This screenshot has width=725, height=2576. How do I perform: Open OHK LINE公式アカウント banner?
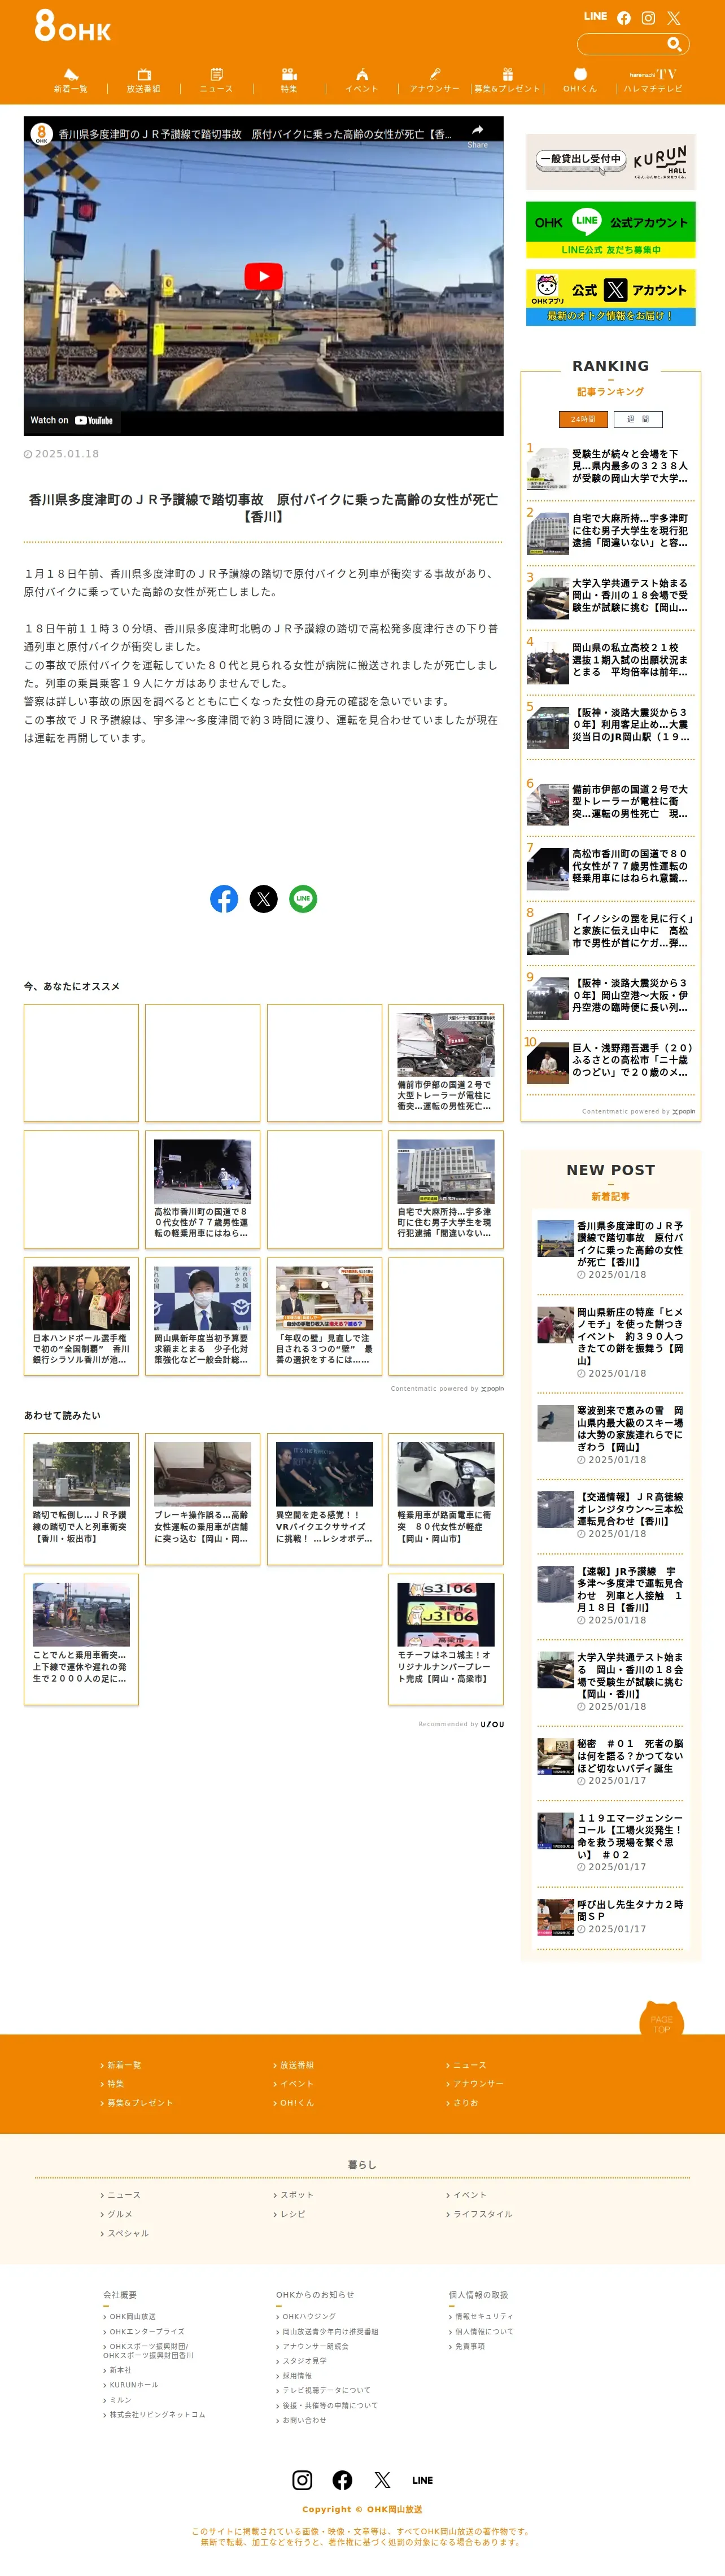point(611,230)
